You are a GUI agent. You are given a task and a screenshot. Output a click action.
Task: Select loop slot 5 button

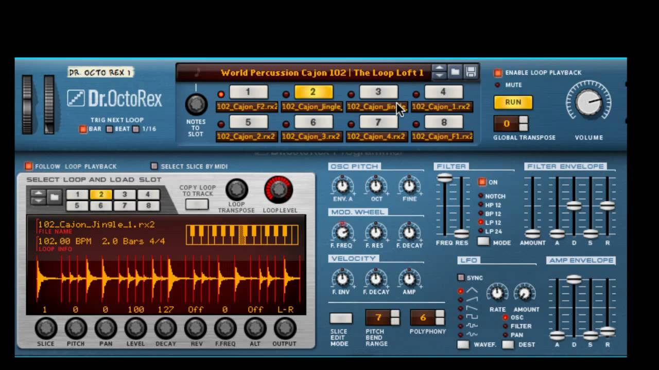[248, 122]
